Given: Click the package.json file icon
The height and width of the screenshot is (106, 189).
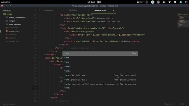Looking at the screenshot, I should (x=7, y=42).
